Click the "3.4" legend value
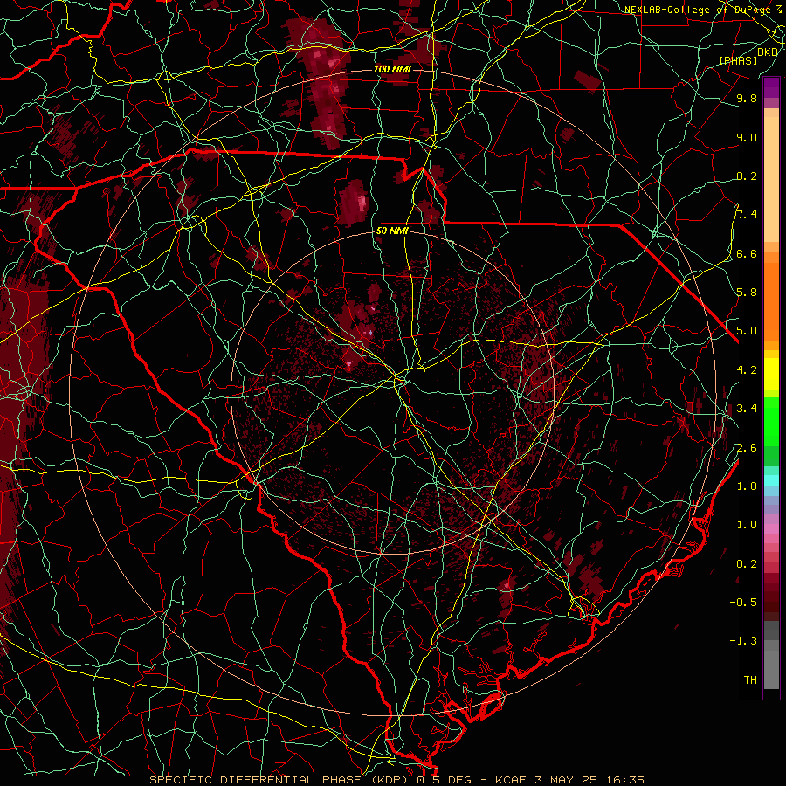 pos(747,409)
